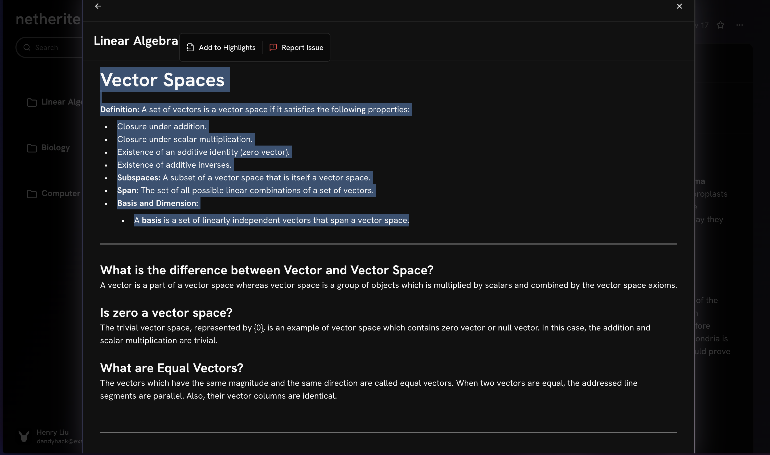
Task: Click the search magnifier icon
Action: point(27,48)
